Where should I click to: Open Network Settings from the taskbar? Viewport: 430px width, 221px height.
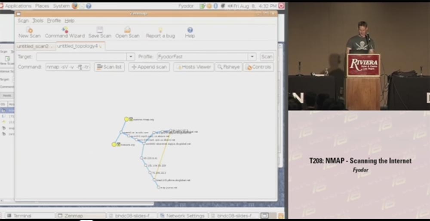(183, 215)
